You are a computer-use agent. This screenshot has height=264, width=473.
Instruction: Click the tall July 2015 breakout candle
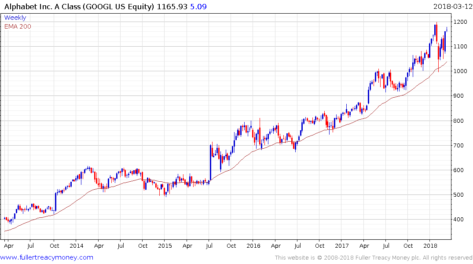tap(211, 162)
